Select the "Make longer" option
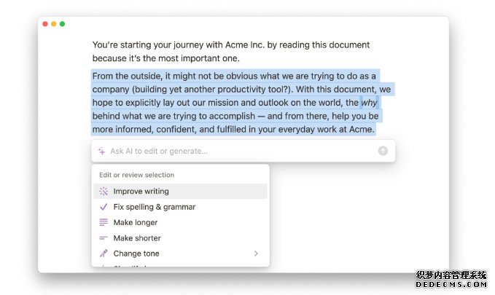495x295 pixels. 135,222
